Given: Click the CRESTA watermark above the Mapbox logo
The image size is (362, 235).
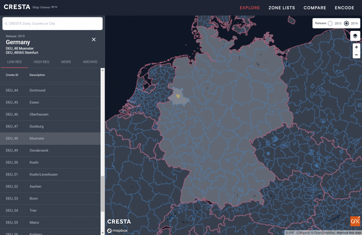Looking at the screenshot, I should (x=119, y=221).
